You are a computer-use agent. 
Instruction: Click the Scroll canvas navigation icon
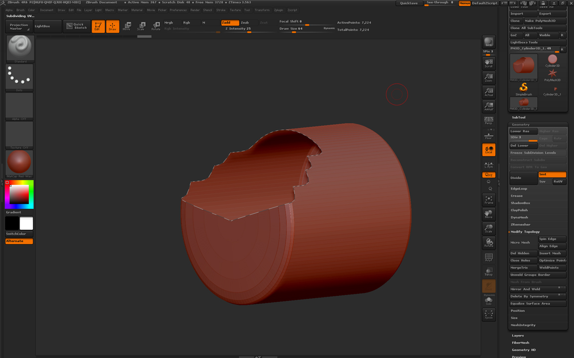[489, 63]
